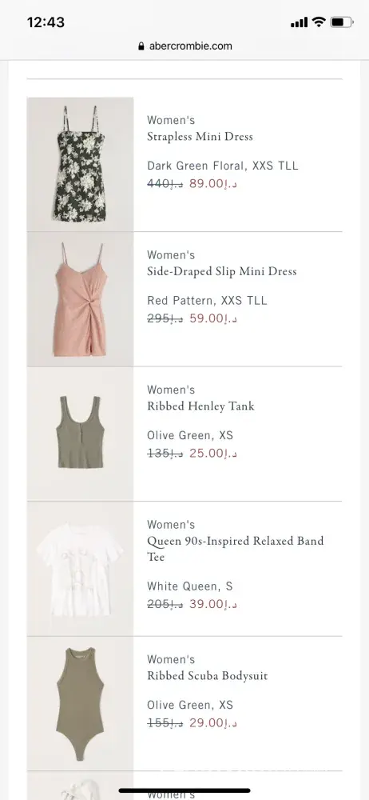Open the Strapless Mini Dress product image

[x=80, y=164]
